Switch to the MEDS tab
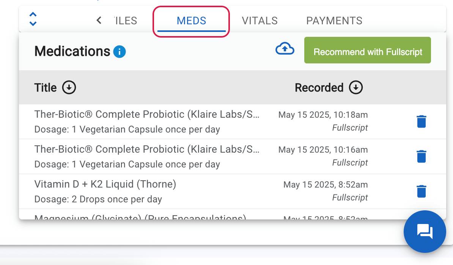This screenshot has height=265, width=453. [191, 21]
